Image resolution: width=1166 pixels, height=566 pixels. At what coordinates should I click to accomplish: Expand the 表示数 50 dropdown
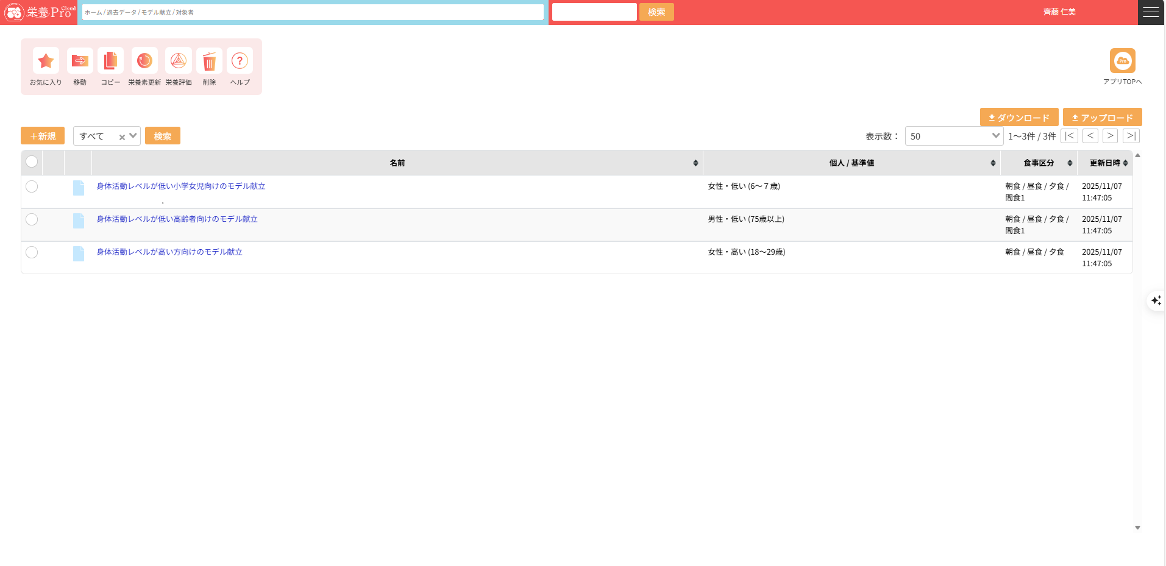(x=954, y=136)
